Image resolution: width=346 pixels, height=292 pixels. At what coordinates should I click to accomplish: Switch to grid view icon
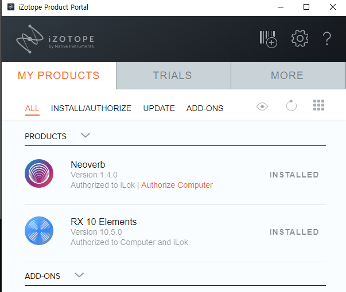click(x=319, y=105)
